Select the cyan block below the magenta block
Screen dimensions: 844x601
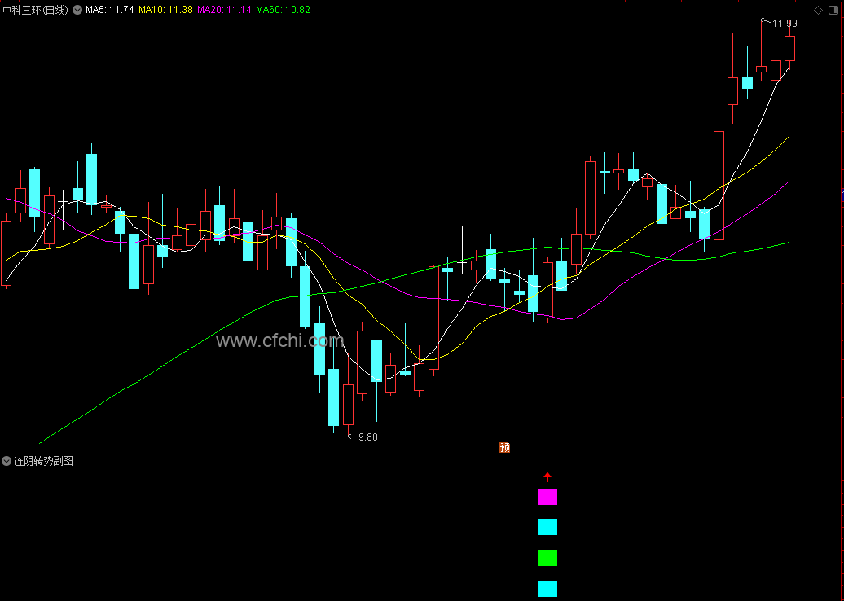click(548, 527)
